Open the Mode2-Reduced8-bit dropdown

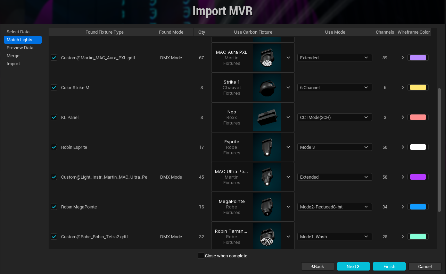click(334, 207)
